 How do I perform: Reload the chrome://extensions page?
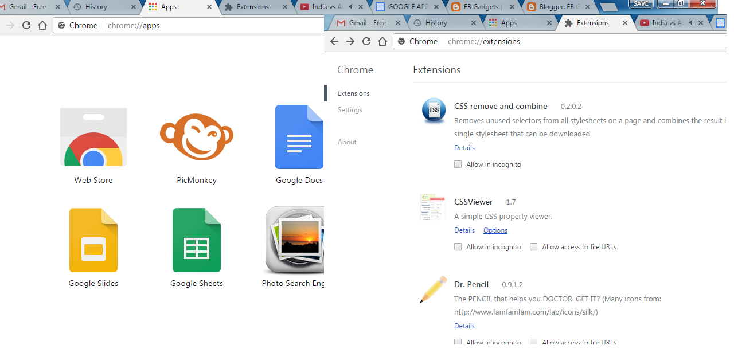coord(366,41)
